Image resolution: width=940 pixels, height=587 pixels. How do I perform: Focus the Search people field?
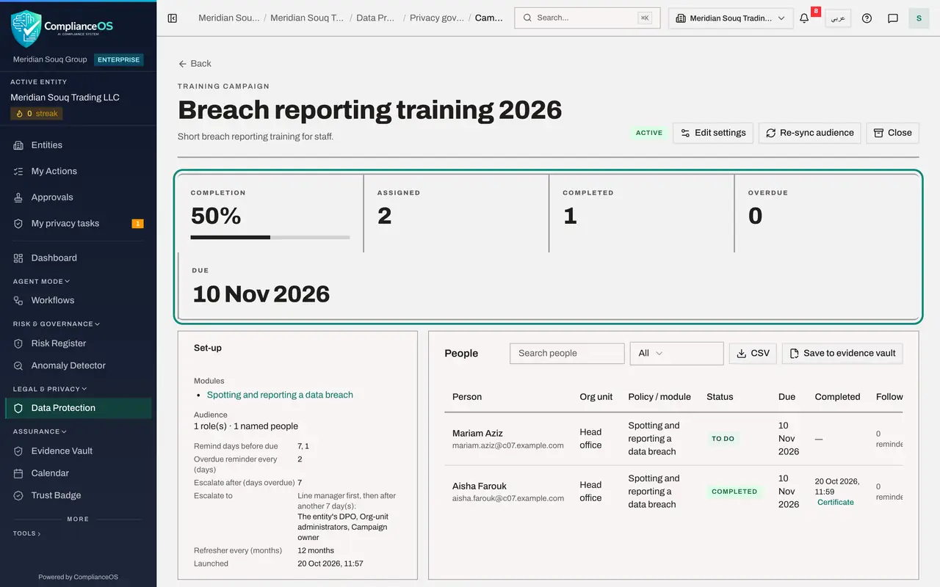(x=567, y=353)
